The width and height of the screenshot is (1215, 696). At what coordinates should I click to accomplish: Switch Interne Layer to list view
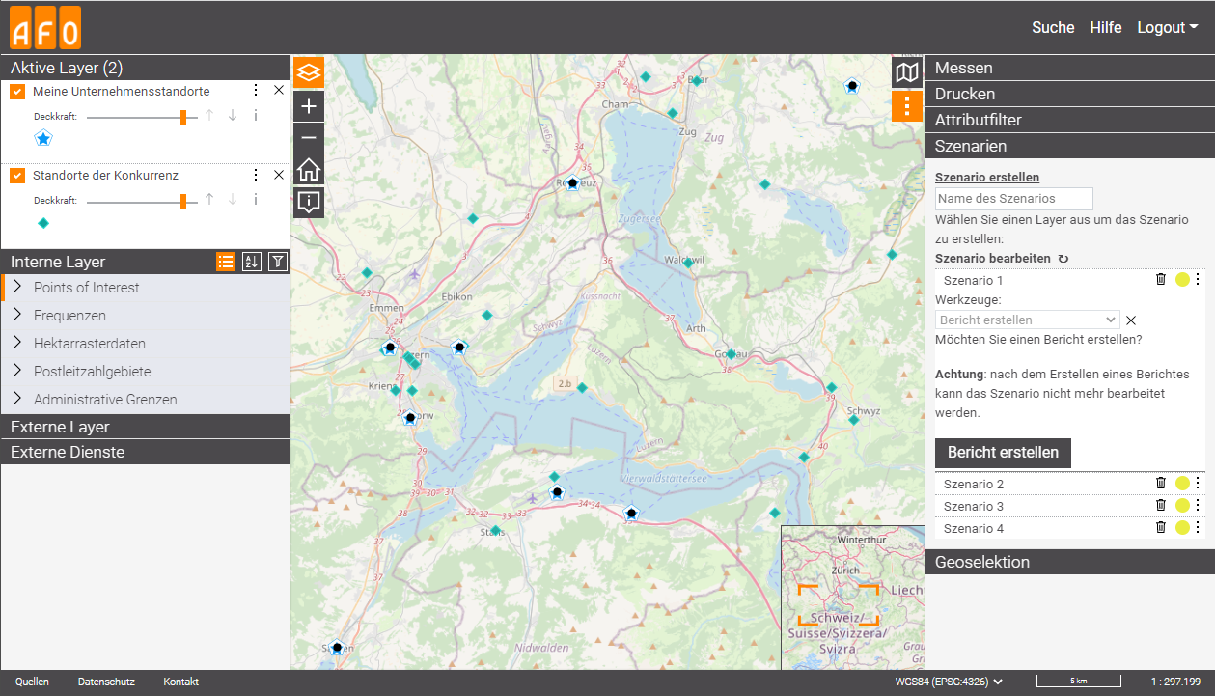(x=226, y=261)
